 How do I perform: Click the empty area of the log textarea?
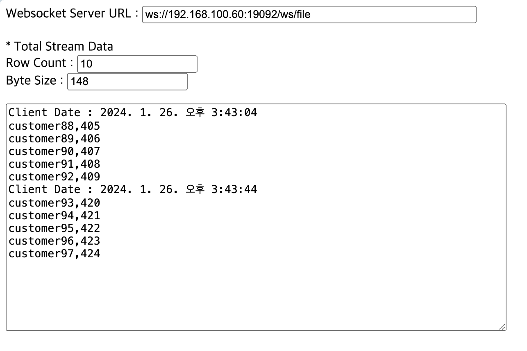pos(256,295)
